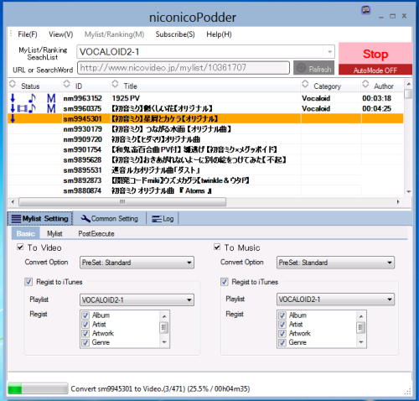This screenshot has height=401, width=419.
Task: Click the window resize grip in status bar
Action: click(x=408, y=392)
